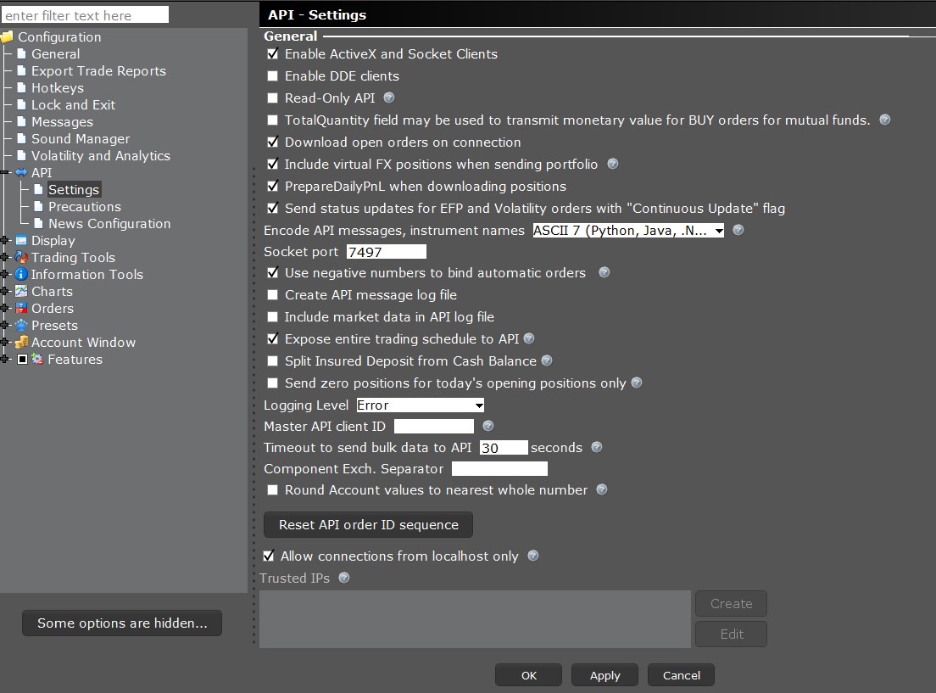Switch to News Configuration under API
Screen dimensions: 936x693
109,223
